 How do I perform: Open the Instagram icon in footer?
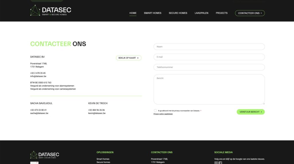(216, 163)
